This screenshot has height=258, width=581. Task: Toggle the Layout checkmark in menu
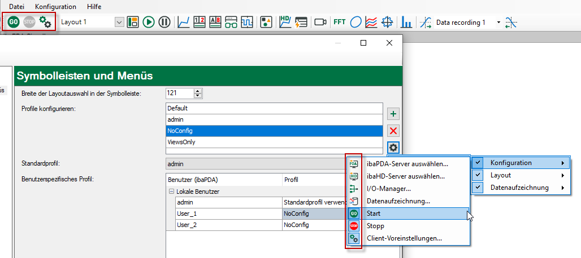click(x=478, y=175)
